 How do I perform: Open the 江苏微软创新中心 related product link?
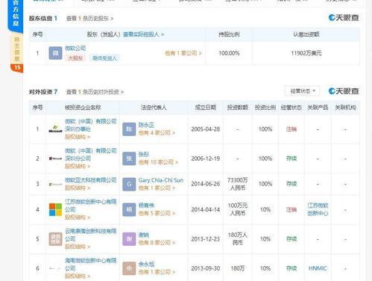[318, 209]
